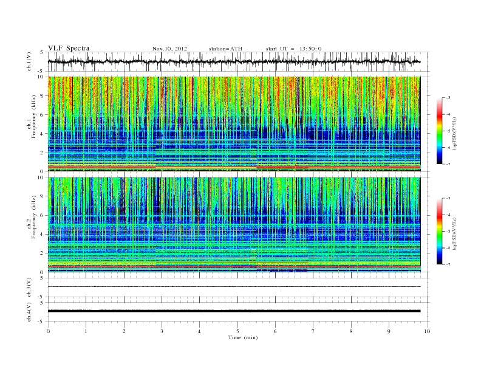Click the ch.2 PSD color scale bar
The height and width of the screenshot is (372, 481).
[439, 231]
